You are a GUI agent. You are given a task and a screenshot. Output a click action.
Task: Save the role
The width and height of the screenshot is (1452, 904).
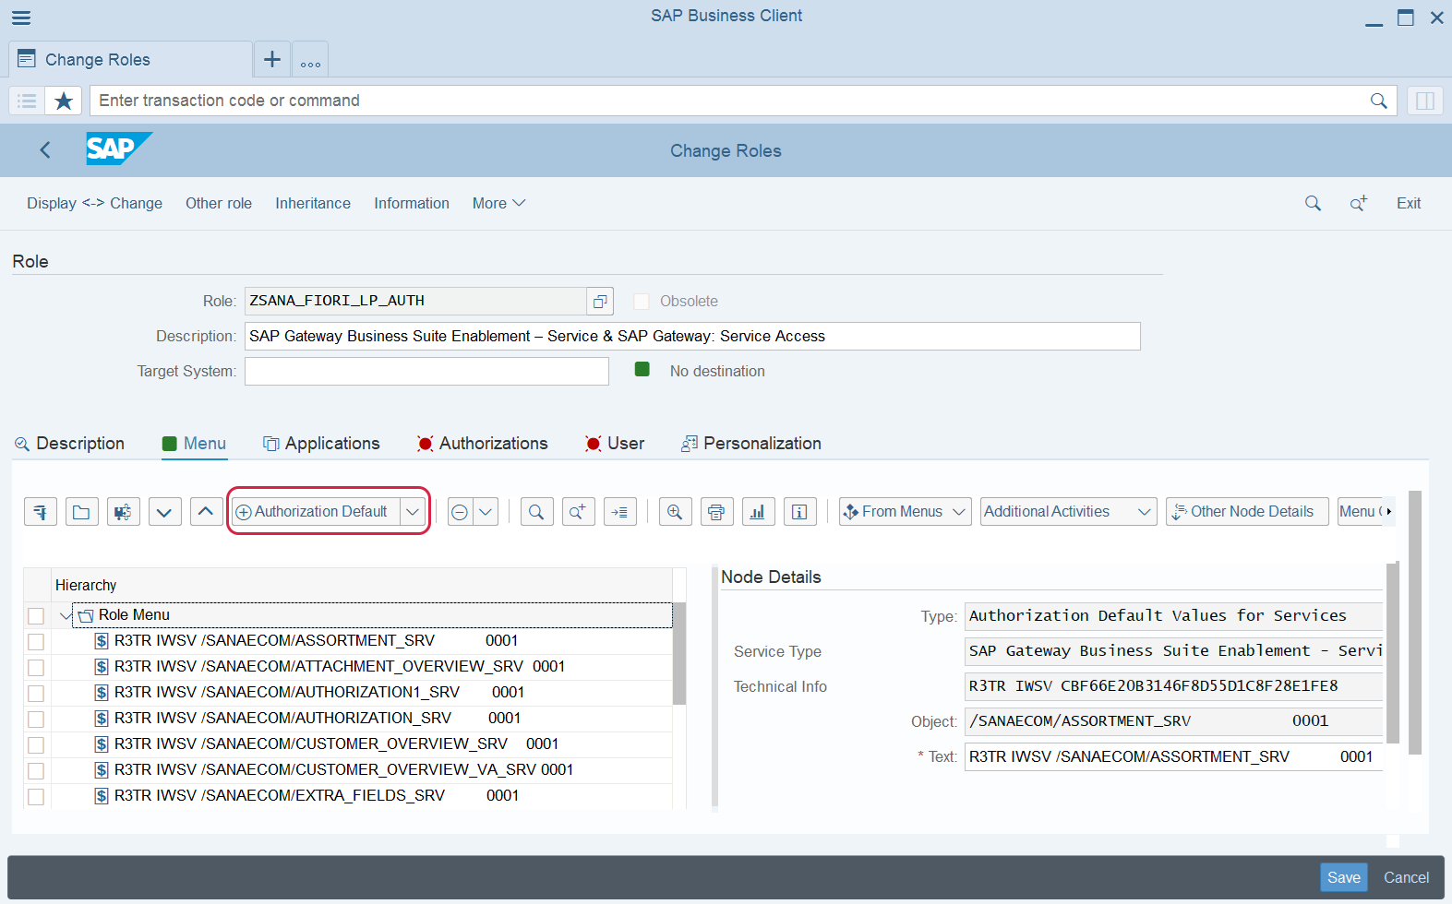point(1344,877)
